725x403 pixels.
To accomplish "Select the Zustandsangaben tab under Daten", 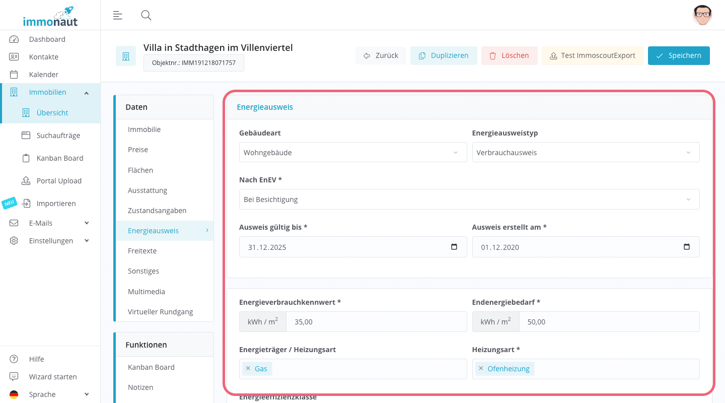I will coord(165,211).
